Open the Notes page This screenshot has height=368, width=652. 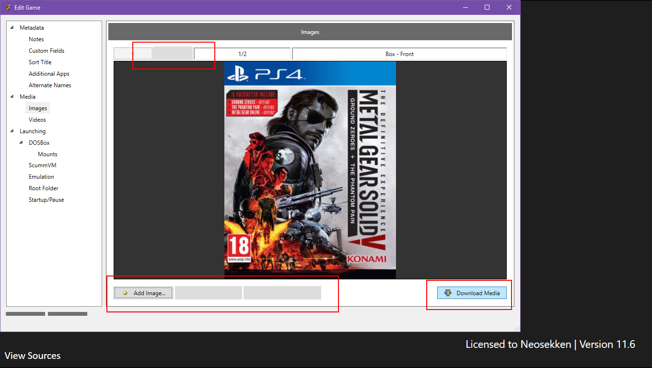point(36,39)
